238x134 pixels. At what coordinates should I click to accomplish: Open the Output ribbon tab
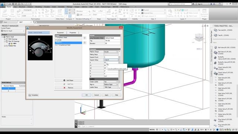point(77,7)
